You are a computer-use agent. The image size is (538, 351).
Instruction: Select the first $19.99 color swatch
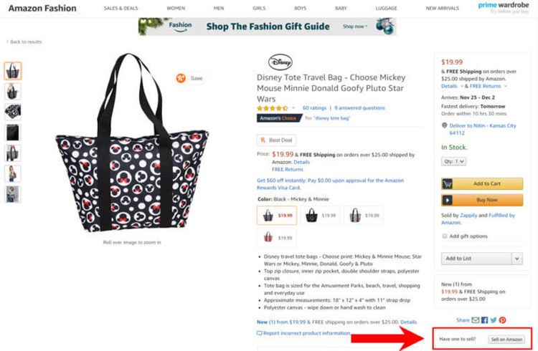pyautogui.click(x=276, y=215)
